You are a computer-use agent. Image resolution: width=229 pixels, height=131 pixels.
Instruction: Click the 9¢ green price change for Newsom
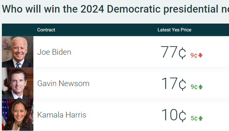click(194, 87)
